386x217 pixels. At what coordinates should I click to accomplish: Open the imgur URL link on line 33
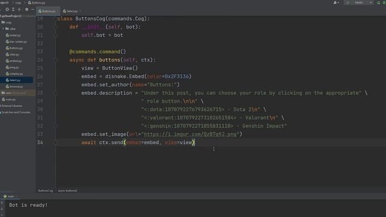point(190,134)
